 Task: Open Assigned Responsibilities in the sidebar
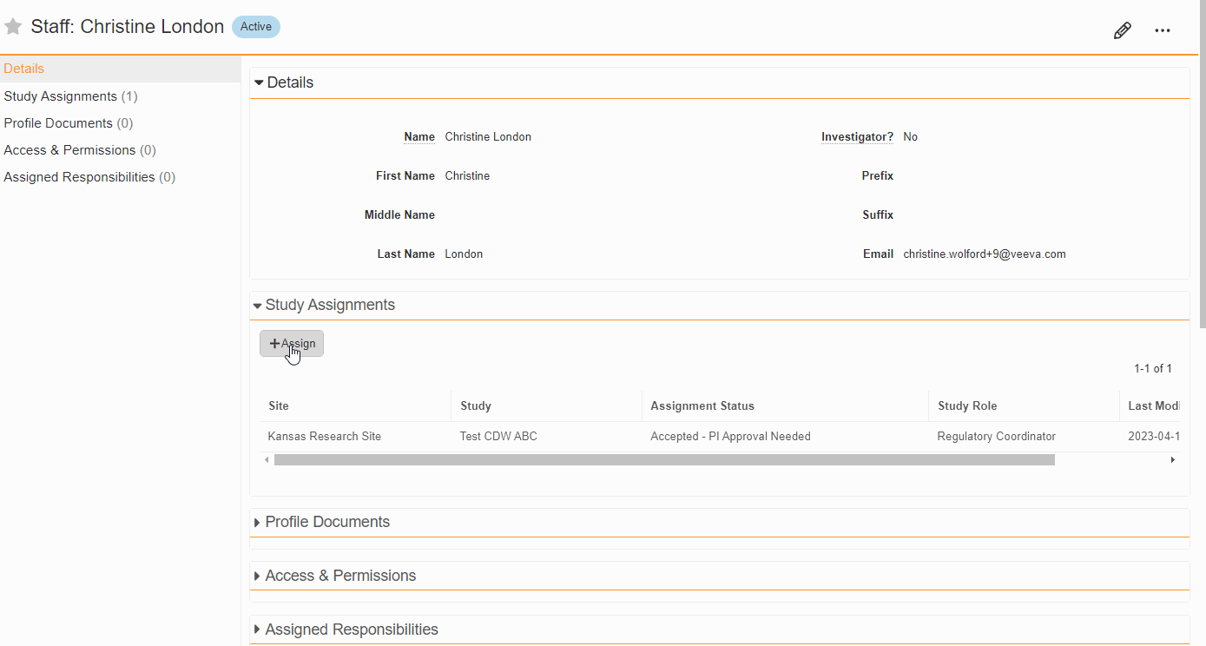pos(79,177)
